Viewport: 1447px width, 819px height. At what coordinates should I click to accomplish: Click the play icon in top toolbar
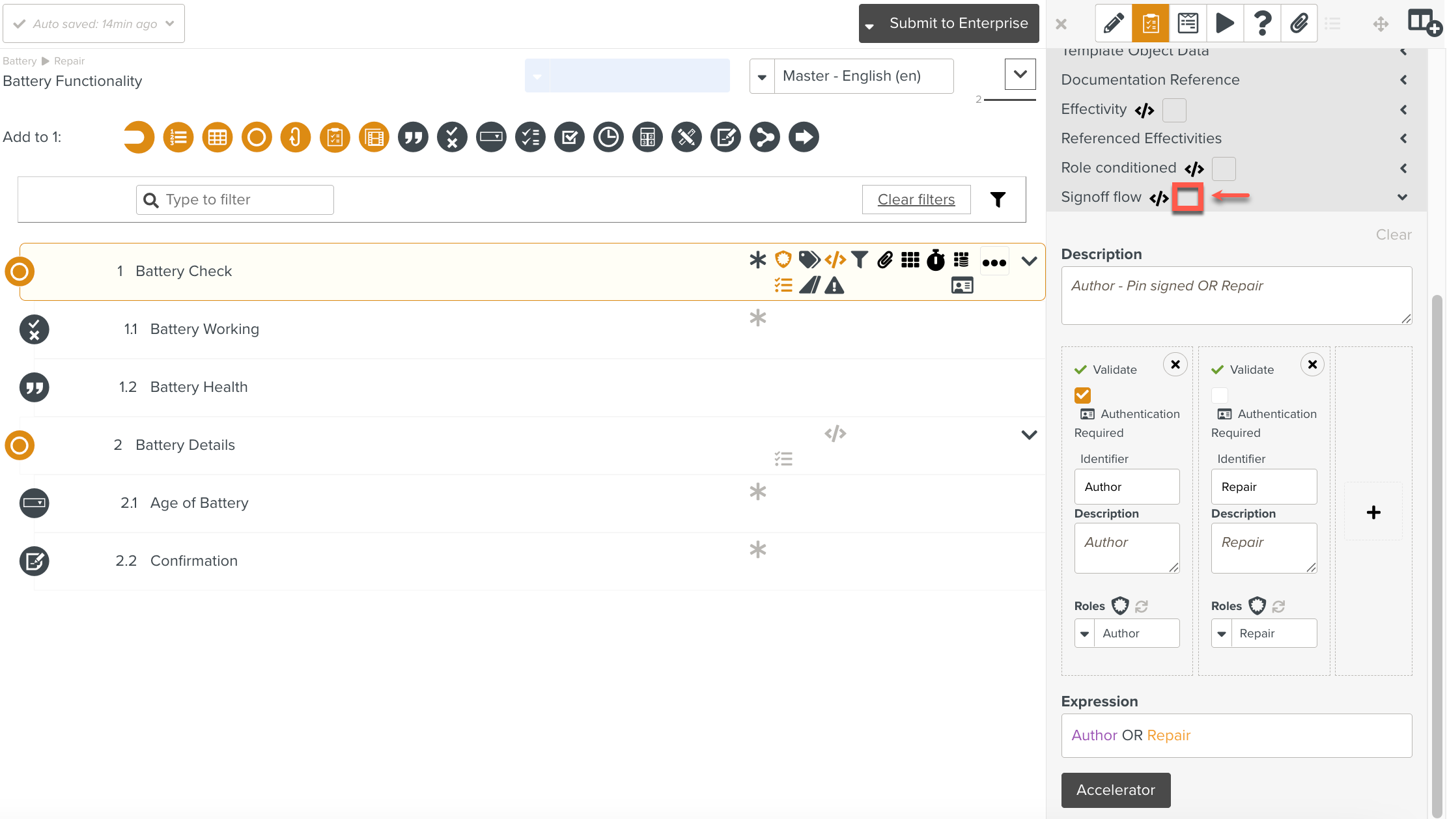coord(1224,23)
